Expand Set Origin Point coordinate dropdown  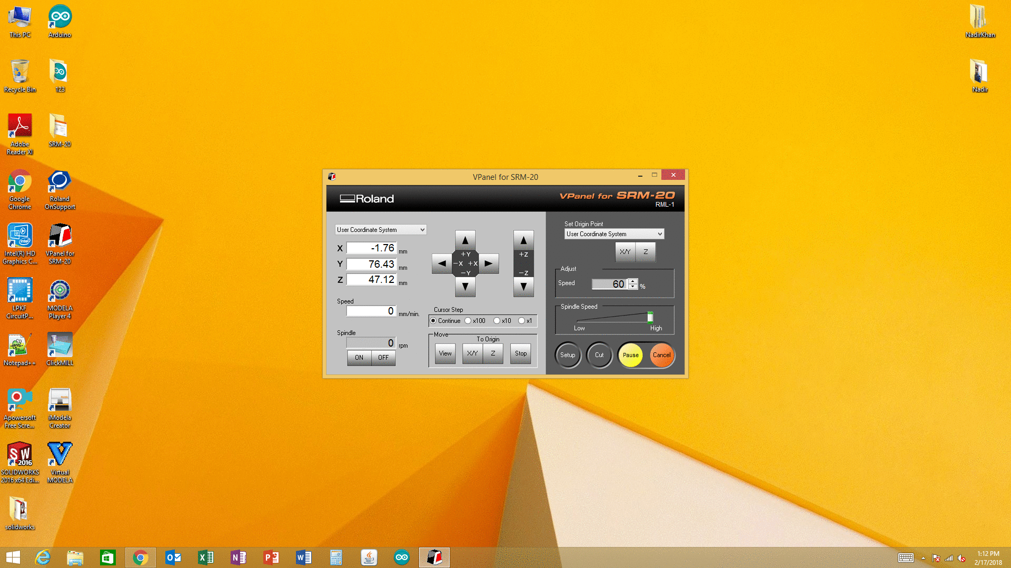[613, 234]
